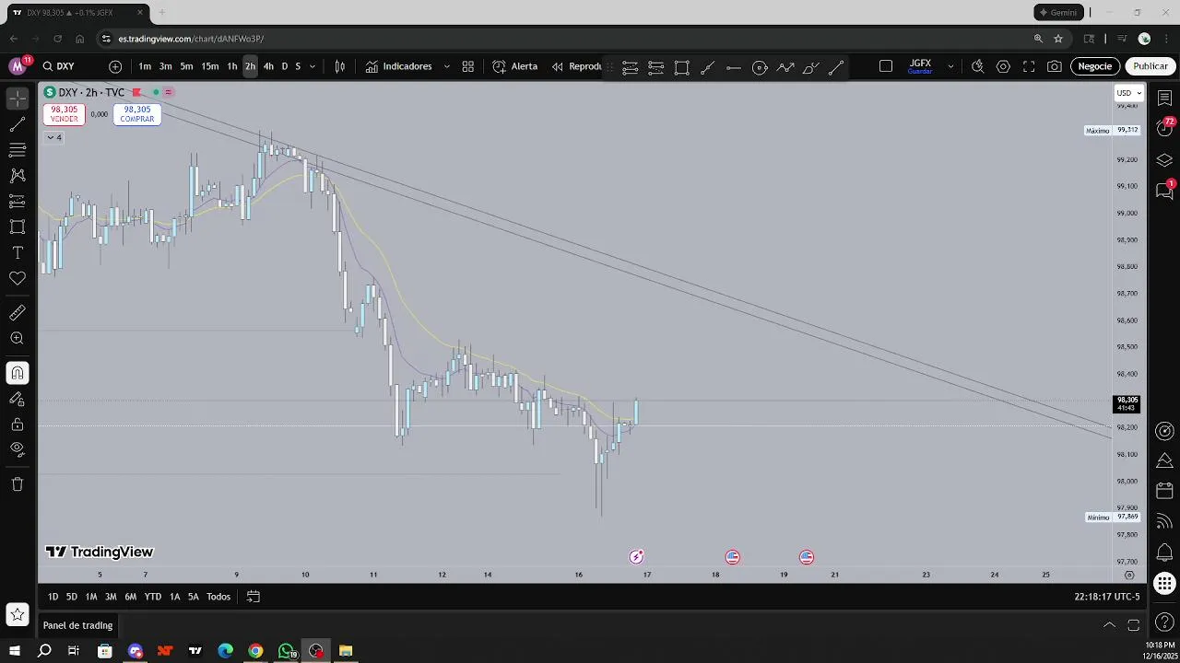This screenshot has width=1180, height=663.
Task: Select the Text annotation tool
Action: (18, 252)
